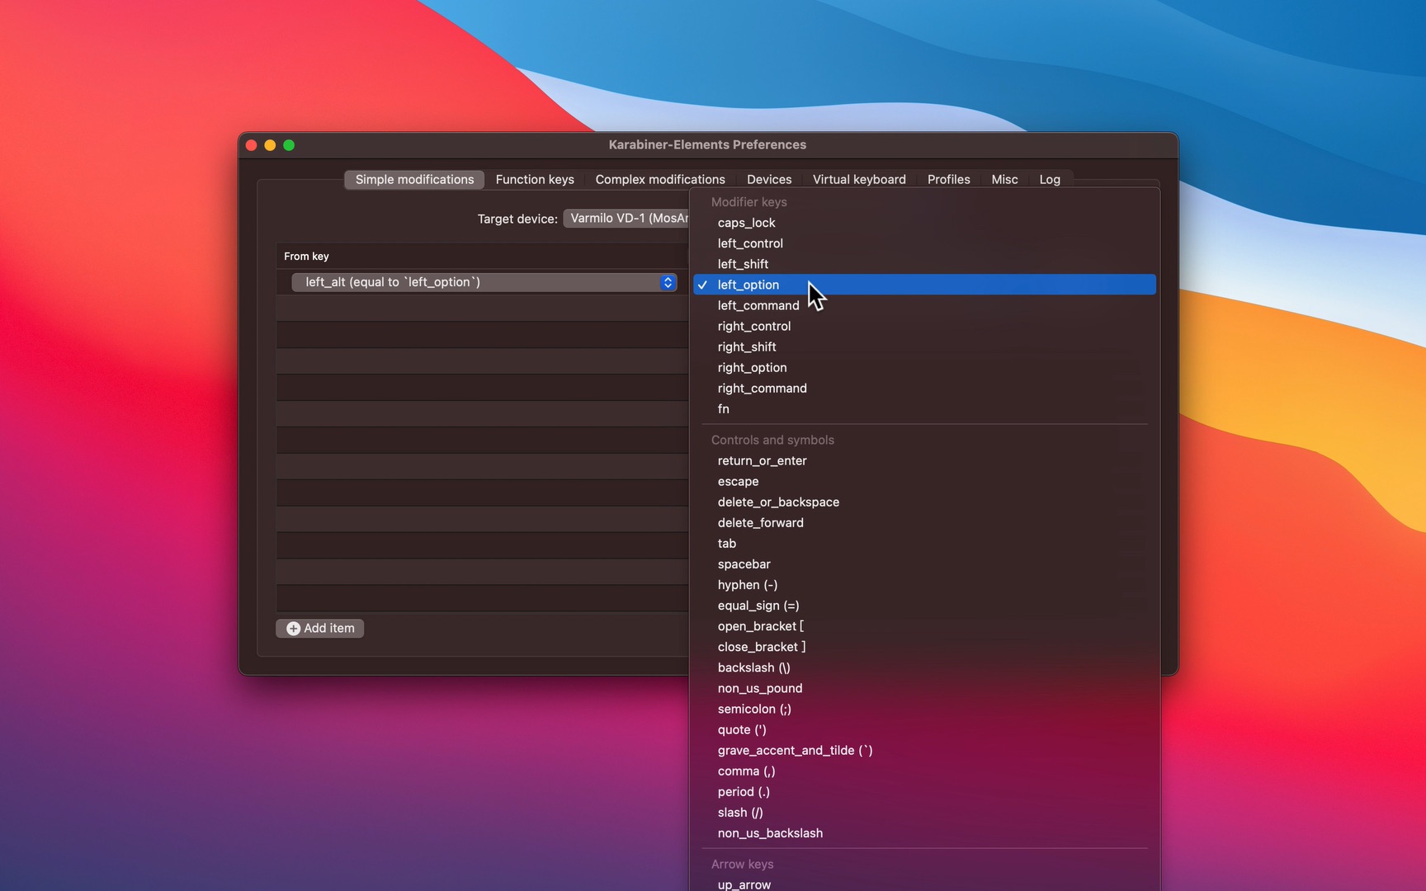Pick right_shift modifier key
This screenshot has height=891, width=1426.
tap(924, 346)
